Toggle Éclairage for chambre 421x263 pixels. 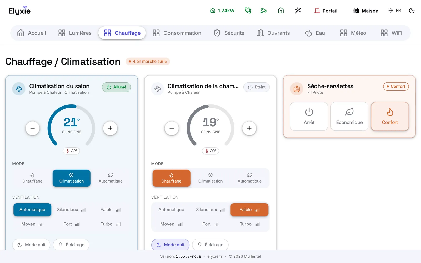point(210,245)
